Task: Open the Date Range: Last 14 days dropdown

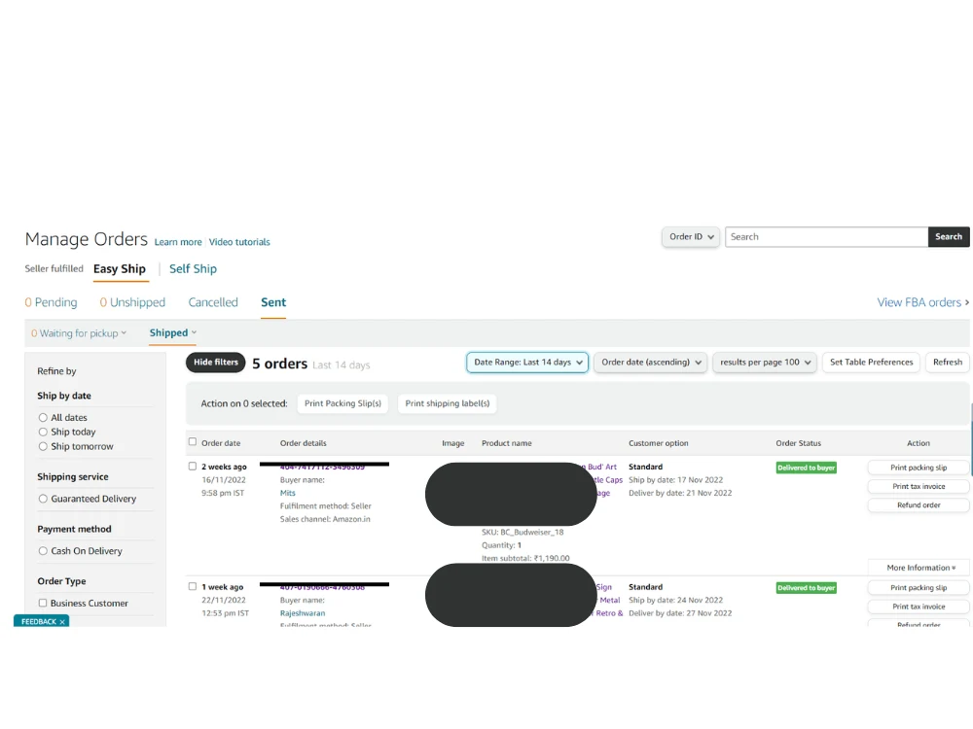Action: (527, 362)
